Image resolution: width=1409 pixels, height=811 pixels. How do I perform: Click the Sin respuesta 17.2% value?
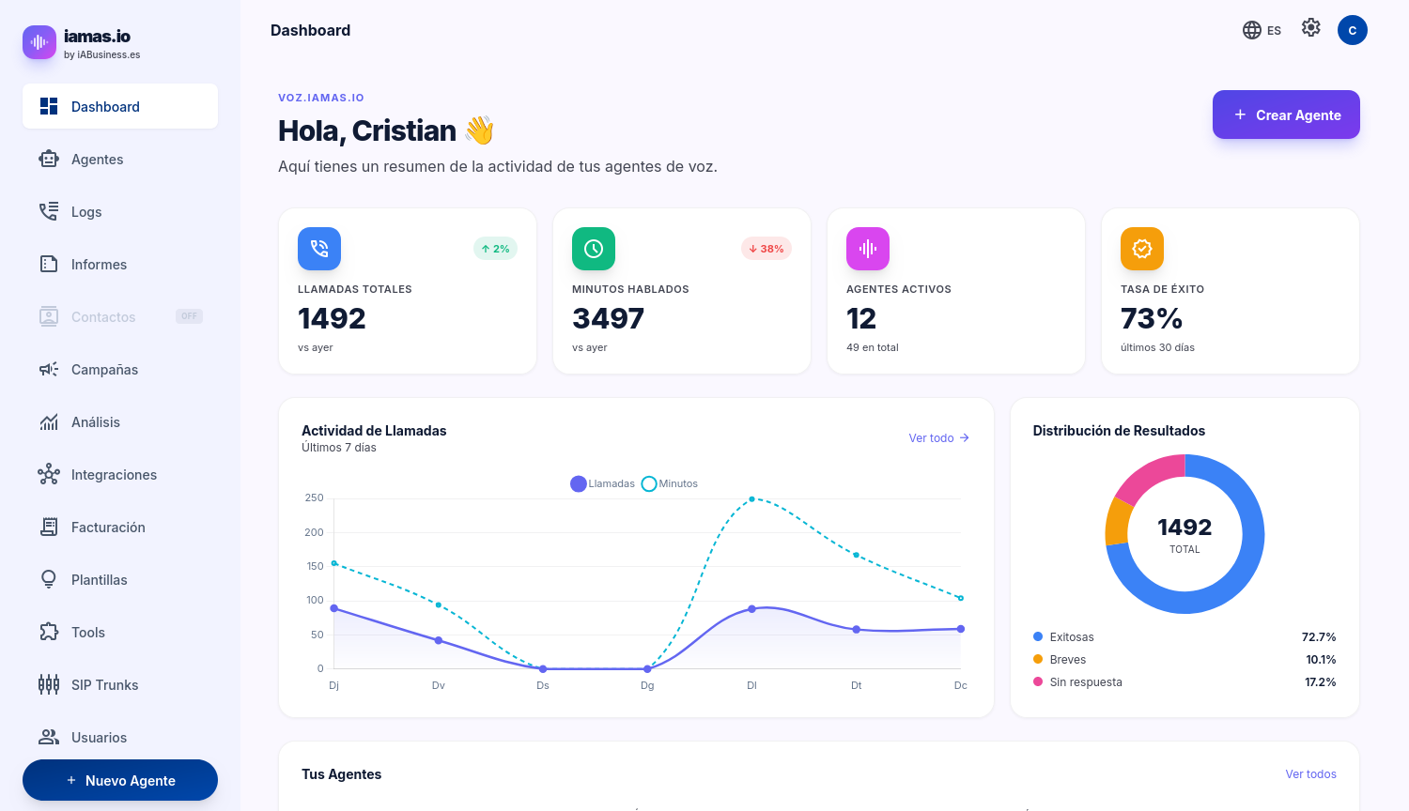point(1320,682)
